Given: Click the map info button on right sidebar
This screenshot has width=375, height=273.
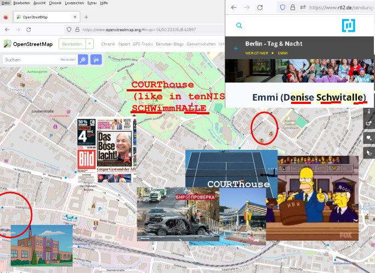Looking at the screenshot, I should pos(369,112).
